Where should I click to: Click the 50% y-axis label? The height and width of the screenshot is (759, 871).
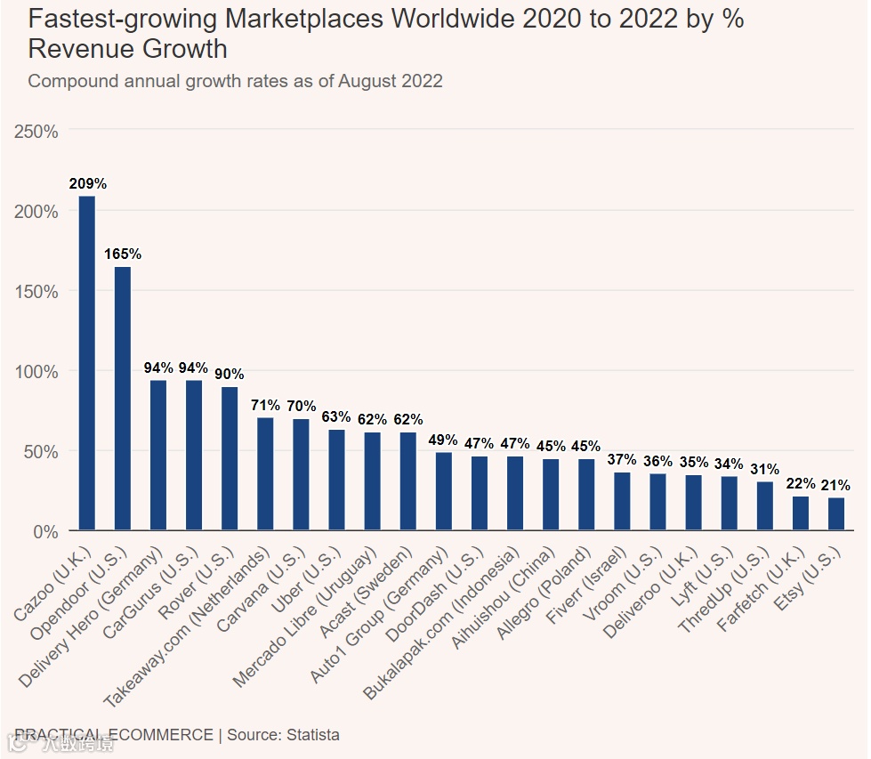pos(41,452)
